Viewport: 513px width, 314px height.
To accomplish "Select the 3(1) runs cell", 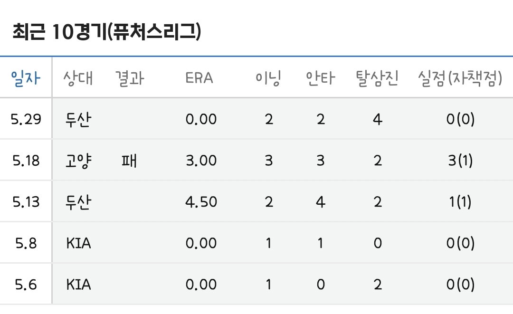I will coord(460,160).
